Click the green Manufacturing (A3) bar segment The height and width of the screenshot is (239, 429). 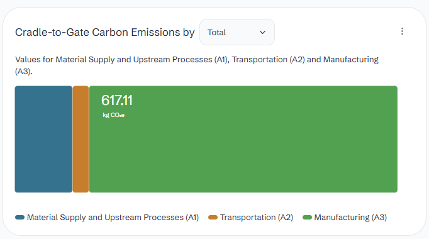tap(243, 139)
